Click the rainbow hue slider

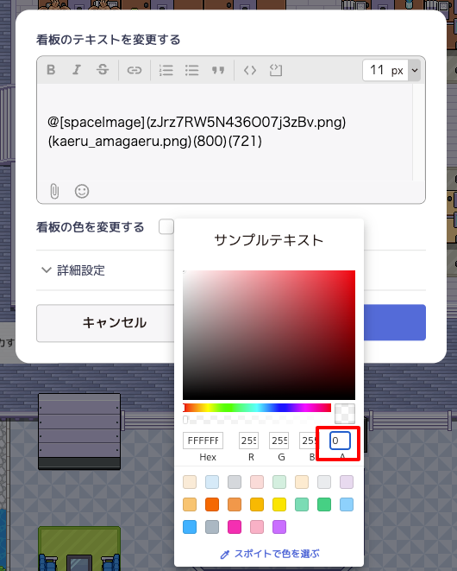(257, 408)
